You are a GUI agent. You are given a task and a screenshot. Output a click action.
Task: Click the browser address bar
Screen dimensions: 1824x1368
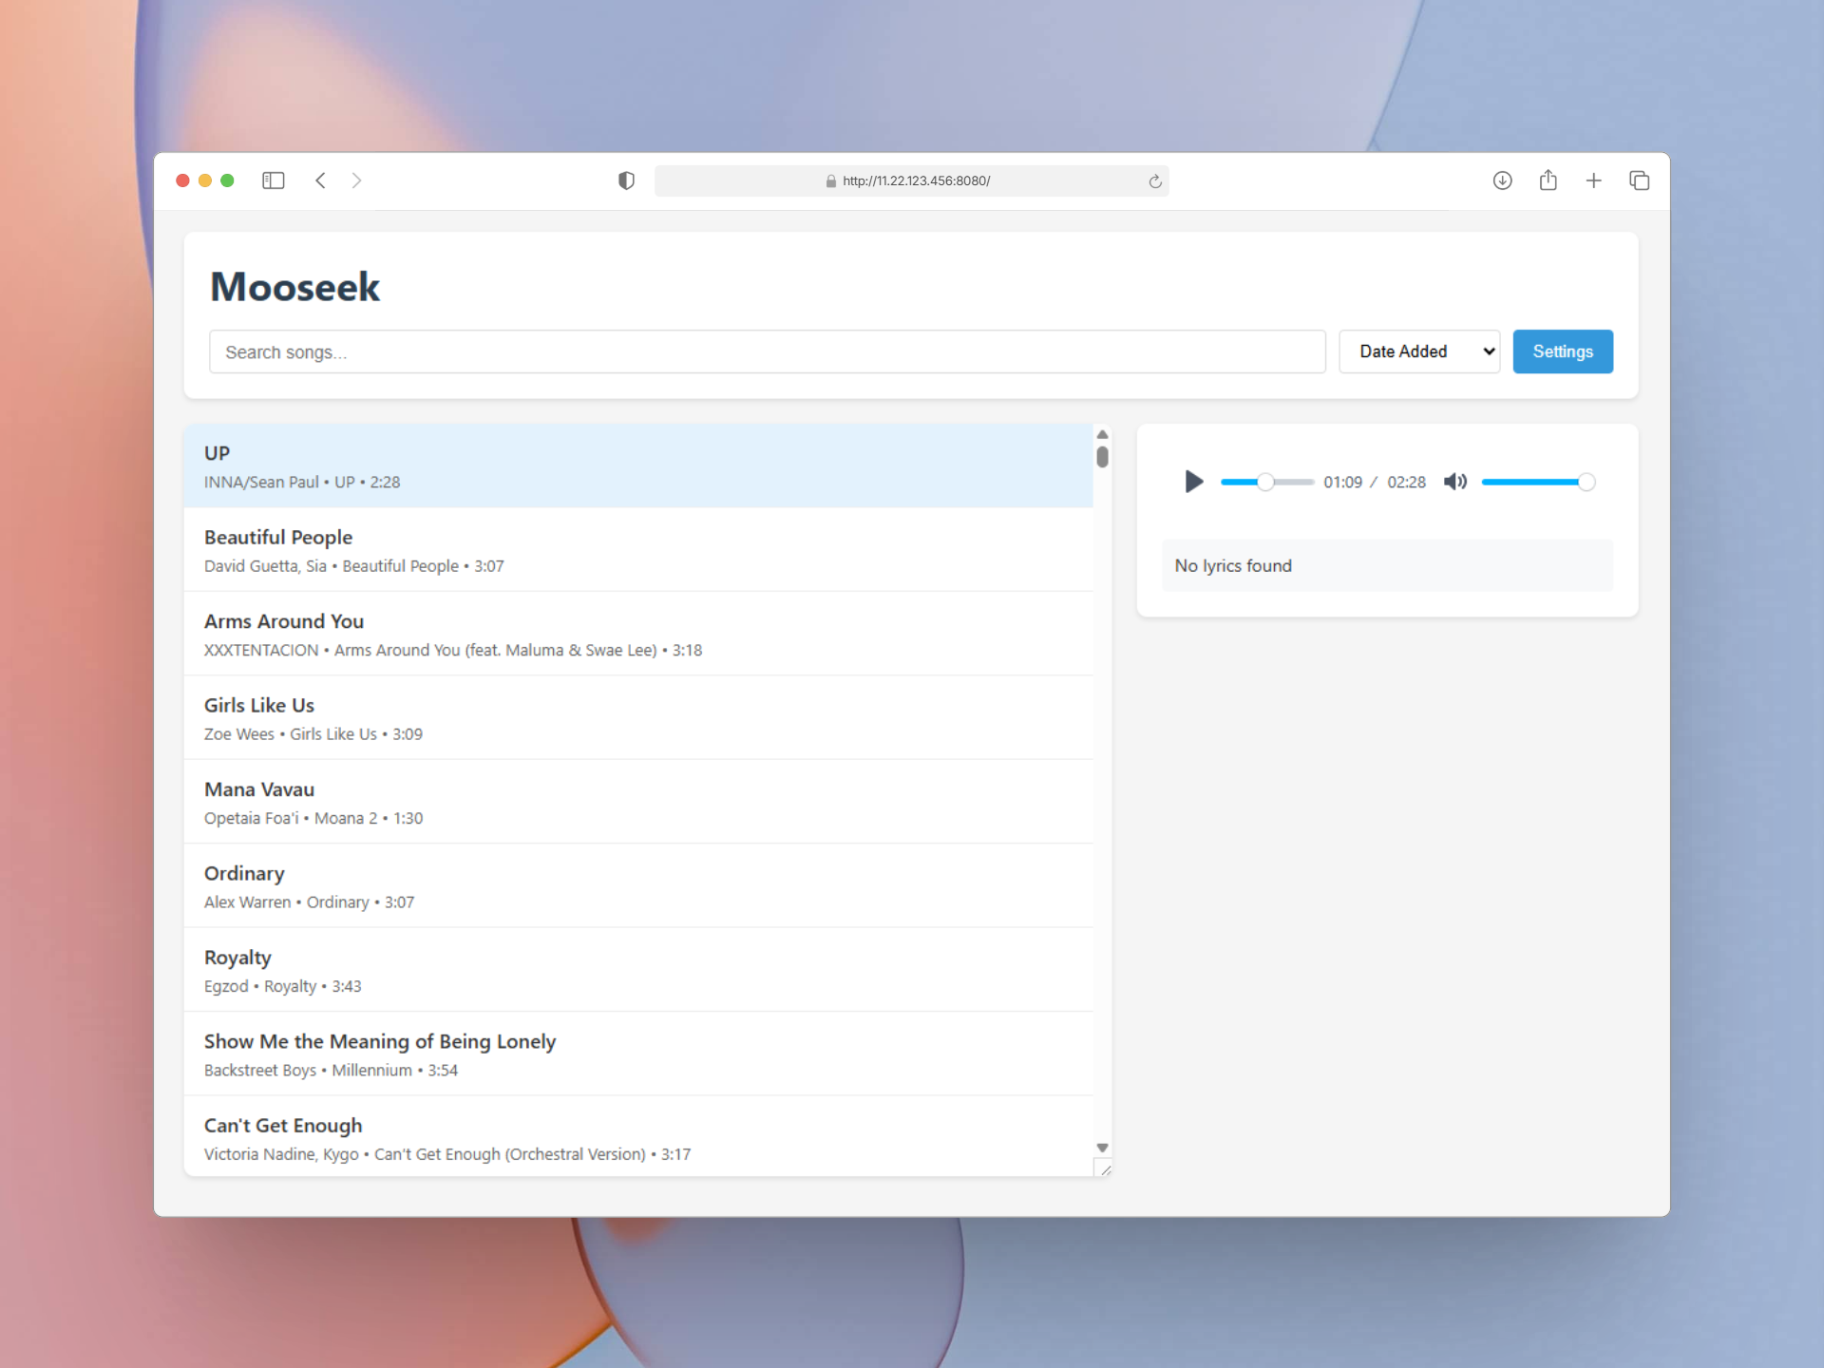point(912,180)
